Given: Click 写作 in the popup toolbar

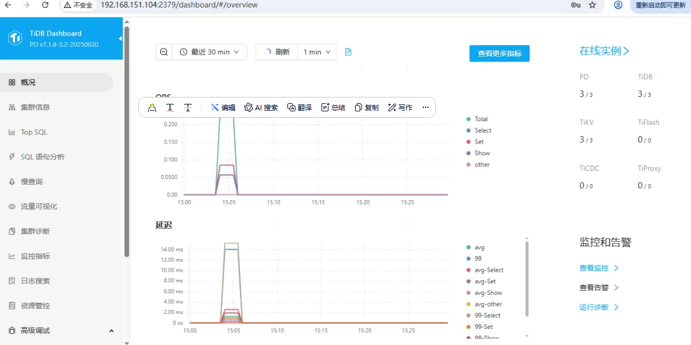Looking at the screenshot, I should pos(400,108).
